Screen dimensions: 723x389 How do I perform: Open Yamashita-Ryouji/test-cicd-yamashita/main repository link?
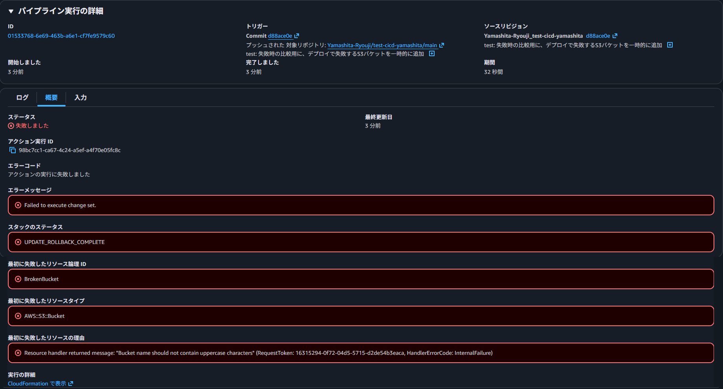click(382, 45)
